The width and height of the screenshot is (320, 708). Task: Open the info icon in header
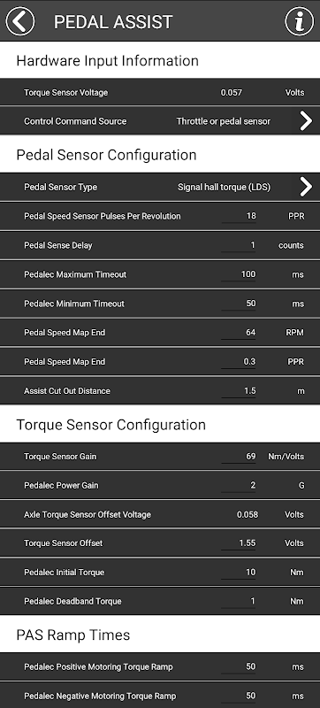click(x=300, y=20)
